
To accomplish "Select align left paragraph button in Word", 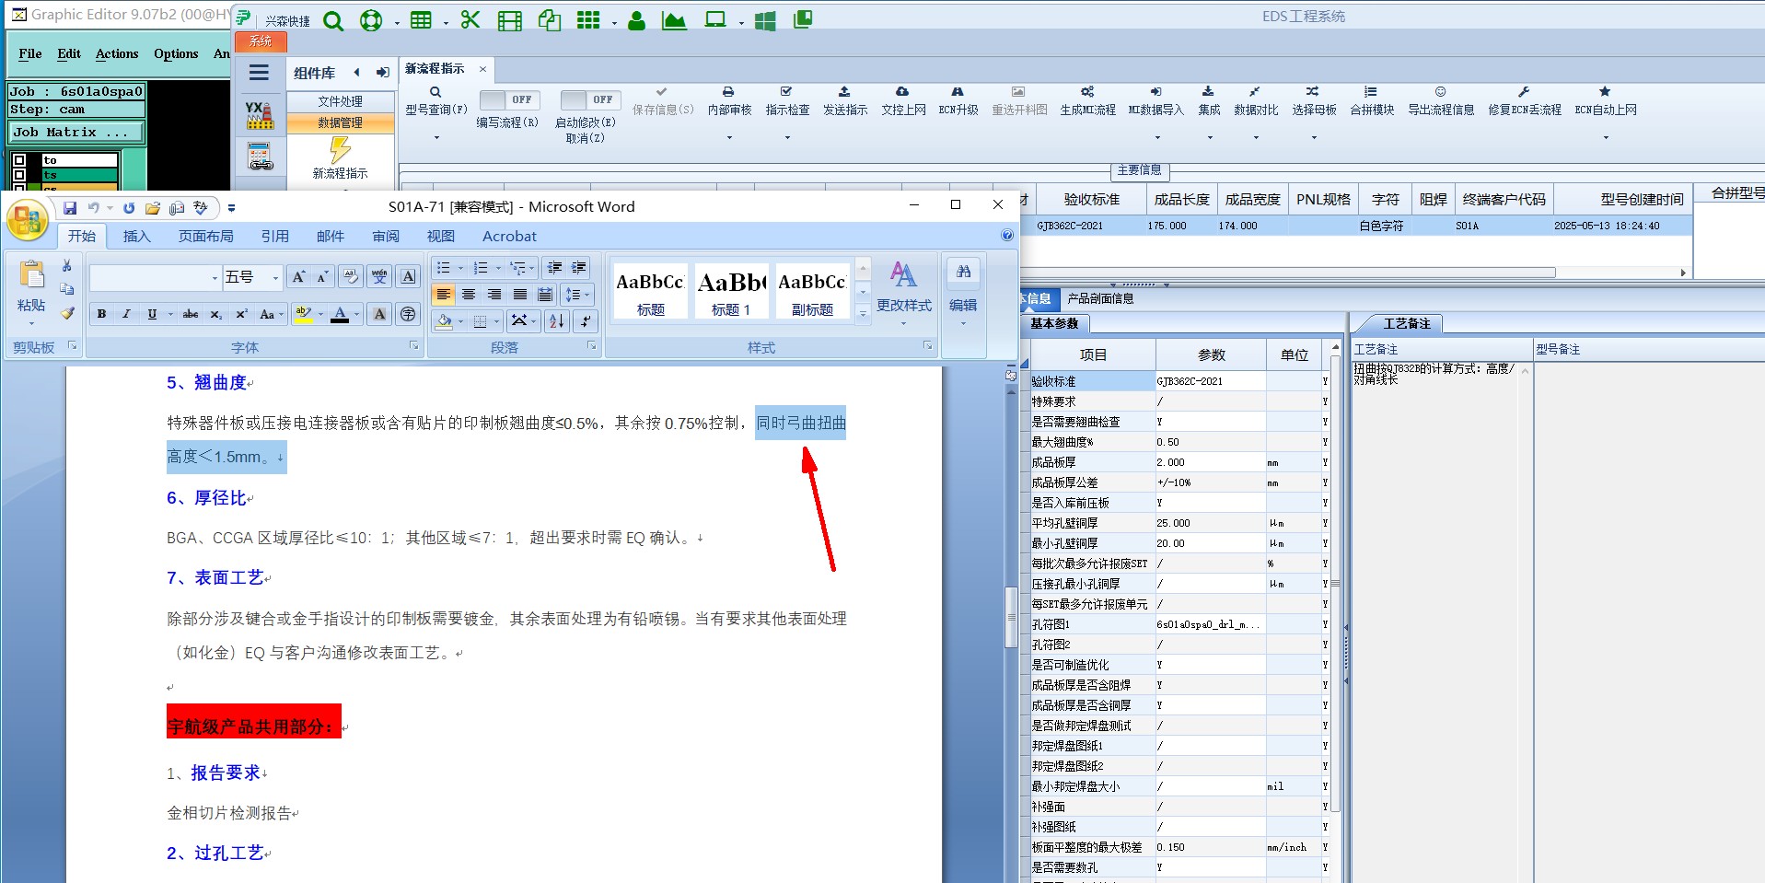I will (444, 295).
